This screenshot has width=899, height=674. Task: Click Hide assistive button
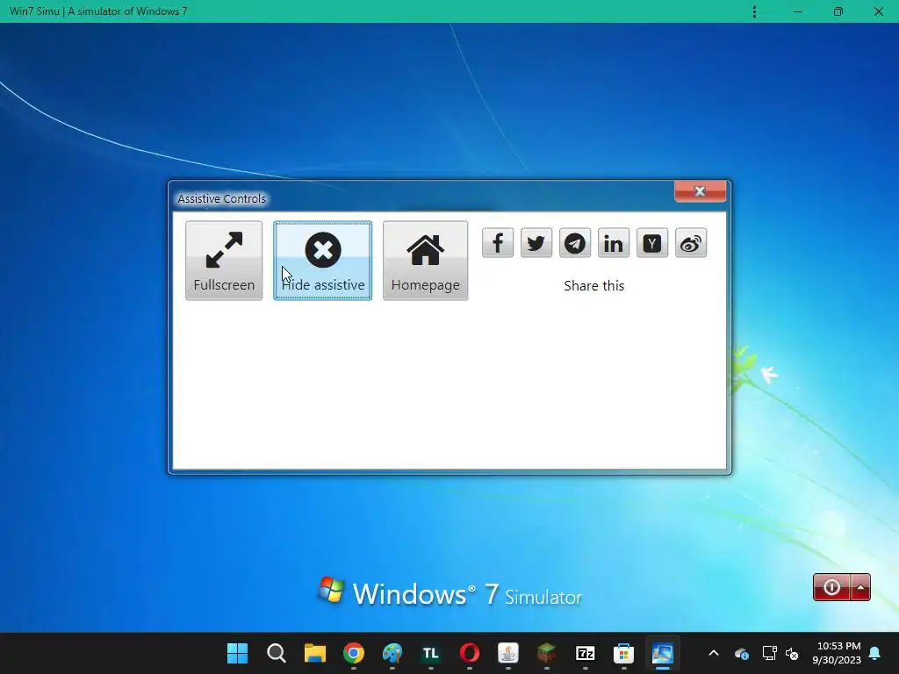[323, 260]
